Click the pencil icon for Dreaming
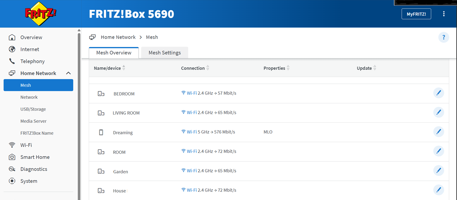457x200 pixels. (438, 132)
